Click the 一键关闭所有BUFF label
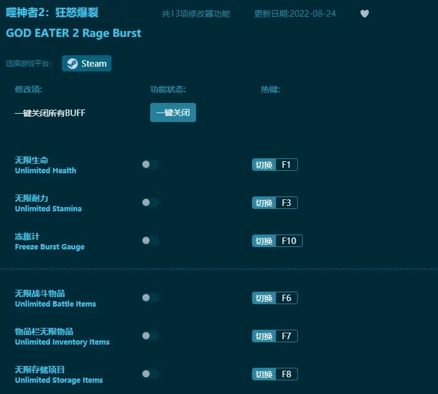 (x=50, y=112)
